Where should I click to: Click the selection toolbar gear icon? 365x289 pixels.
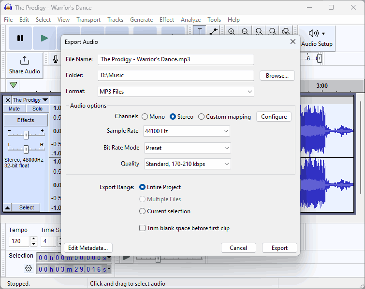(x=29, y=269)
